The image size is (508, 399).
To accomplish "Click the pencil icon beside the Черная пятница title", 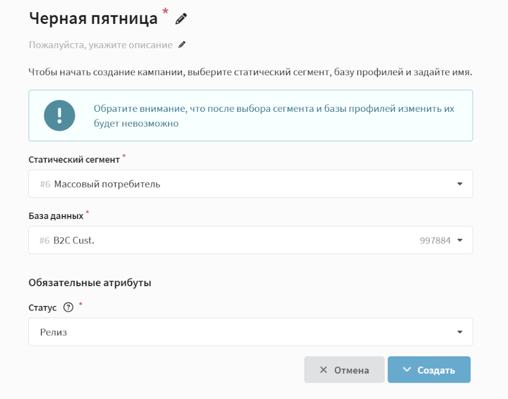I will click(x=181, y=19).
